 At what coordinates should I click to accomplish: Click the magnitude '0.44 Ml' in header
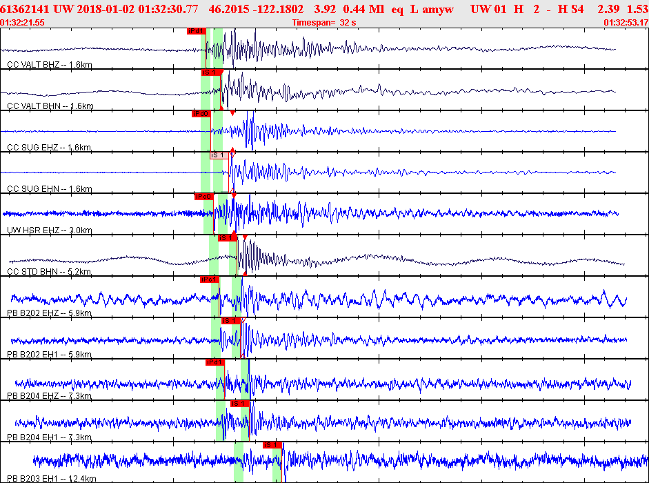point(365,9)
